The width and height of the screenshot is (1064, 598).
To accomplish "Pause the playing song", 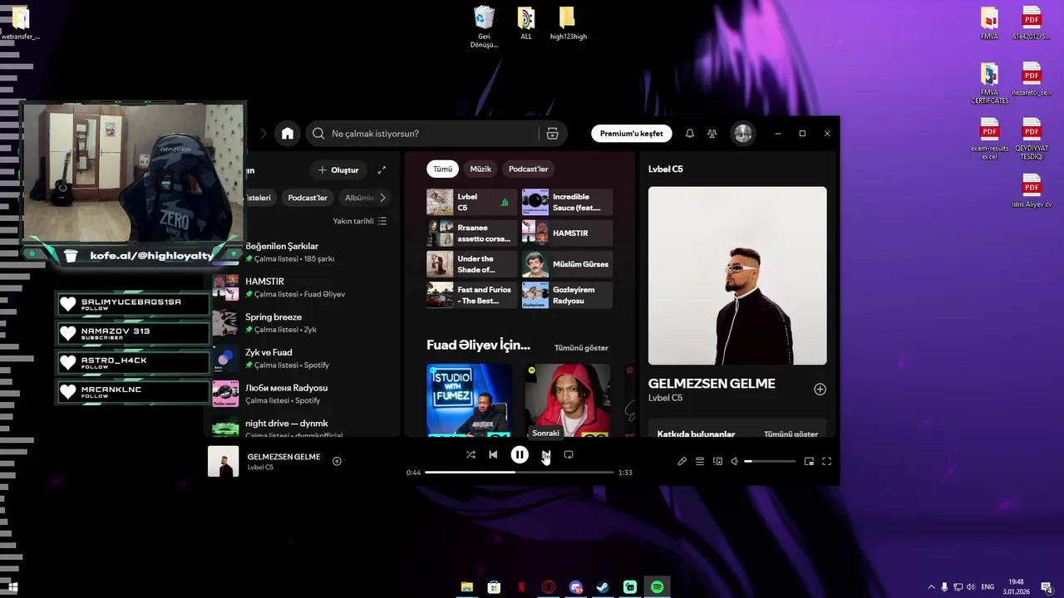I will click(x=520, y=454).
